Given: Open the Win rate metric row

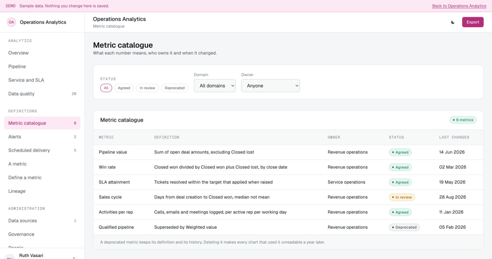Looking at the screenshot, I should 288,167.
